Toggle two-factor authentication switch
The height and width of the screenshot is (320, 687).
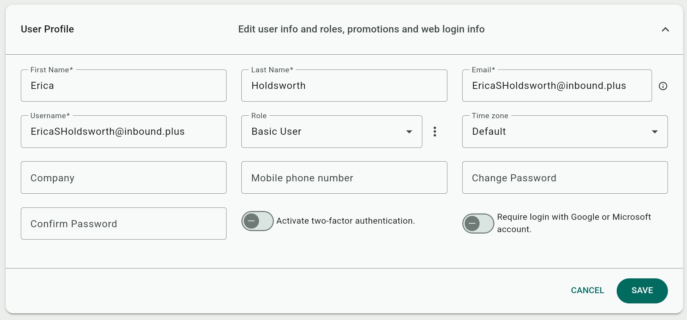(257, 221)
